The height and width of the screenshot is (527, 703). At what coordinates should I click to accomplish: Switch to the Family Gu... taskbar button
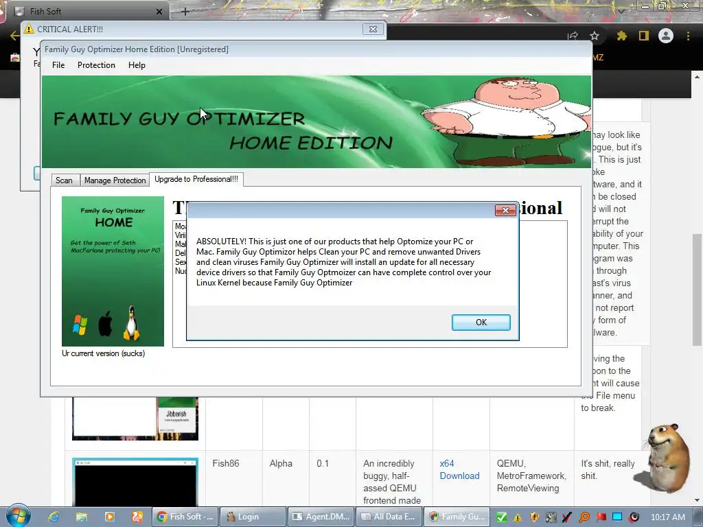pos(456,517)
